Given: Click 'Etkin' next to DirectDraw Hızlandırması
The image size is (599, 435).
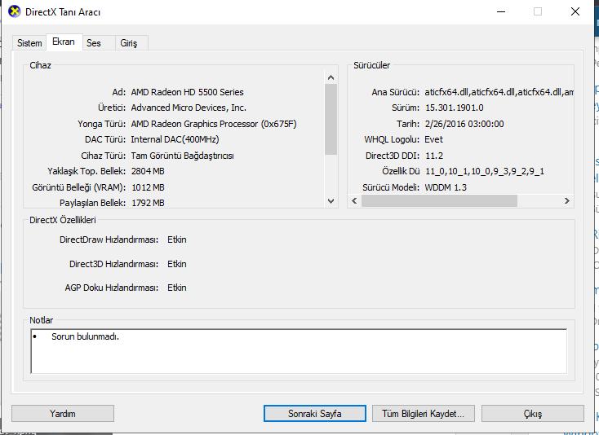Looking at the screenshot, I should click(177, 239).
